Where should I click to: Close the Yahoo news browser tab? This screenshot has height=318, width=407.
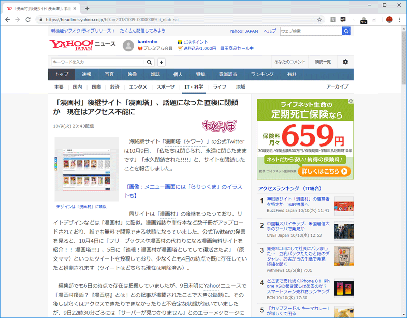(x=75, y=9)
